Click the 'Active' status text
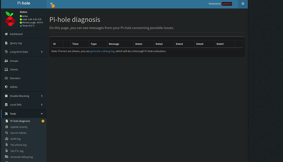Screen dimensions: 283x162 pyautogui.click(x=25, y=16)
